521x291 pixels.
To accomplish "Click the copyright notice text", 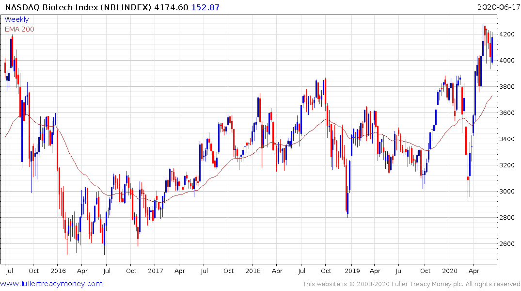I will 411,284.
